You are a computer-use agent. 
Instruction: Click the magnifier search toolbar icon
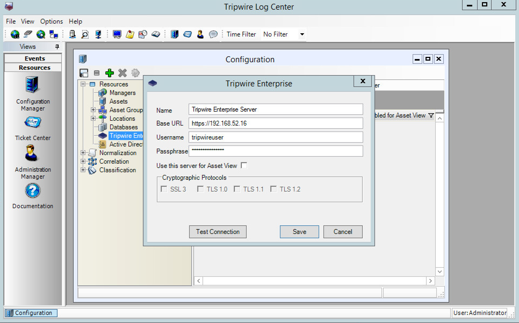coord(85,34)
